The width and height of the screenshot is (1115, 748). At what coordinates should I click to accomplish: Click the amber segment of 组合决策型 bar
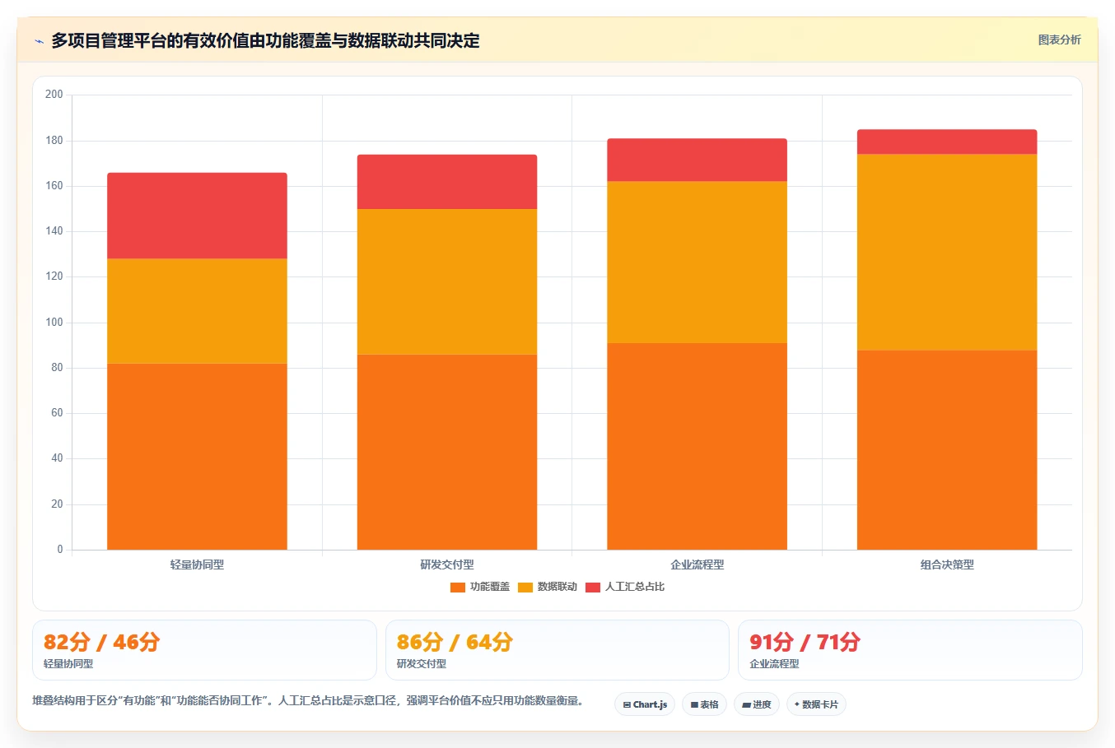coord(947,253)
